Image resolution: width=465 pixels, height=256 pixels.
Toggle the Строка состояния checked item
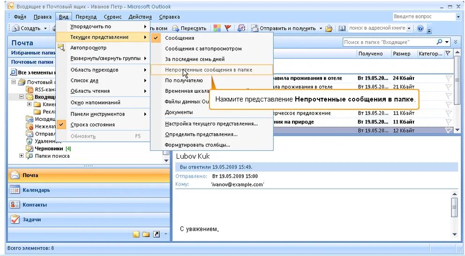pos(103,124)
